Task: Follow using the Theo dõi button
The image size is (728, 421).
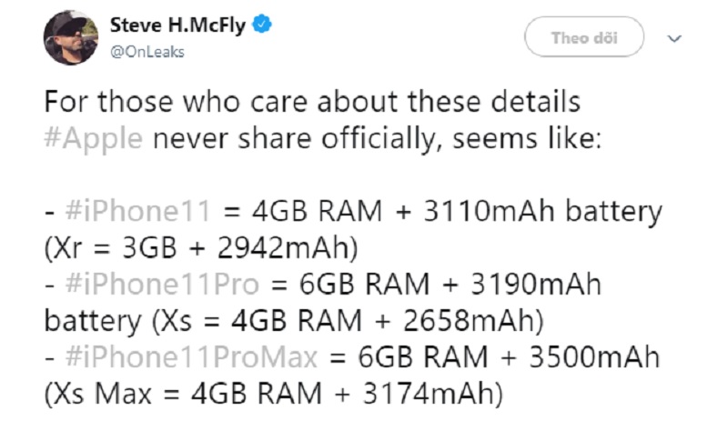Action: [584, 37]
